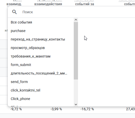The height and width of the screenshot is (118, 135).
Task: Select переход_на_страницу_контакты event
Action: (x=38, y=39)
